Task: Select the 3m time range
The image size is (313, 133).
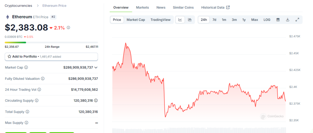Action: click(x=234, y=20)
